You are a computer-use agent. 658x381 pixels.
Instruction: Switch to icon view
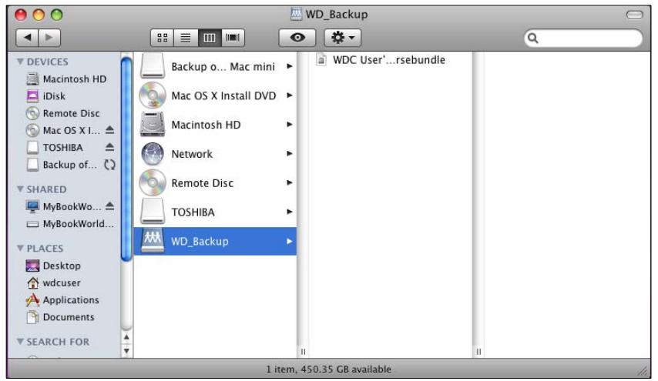point(163,38)
